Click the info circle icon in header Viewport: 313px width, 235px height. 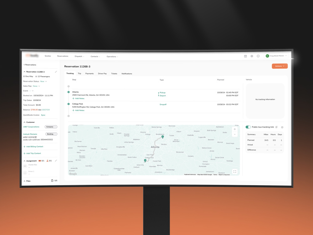[x=258, y=56]
